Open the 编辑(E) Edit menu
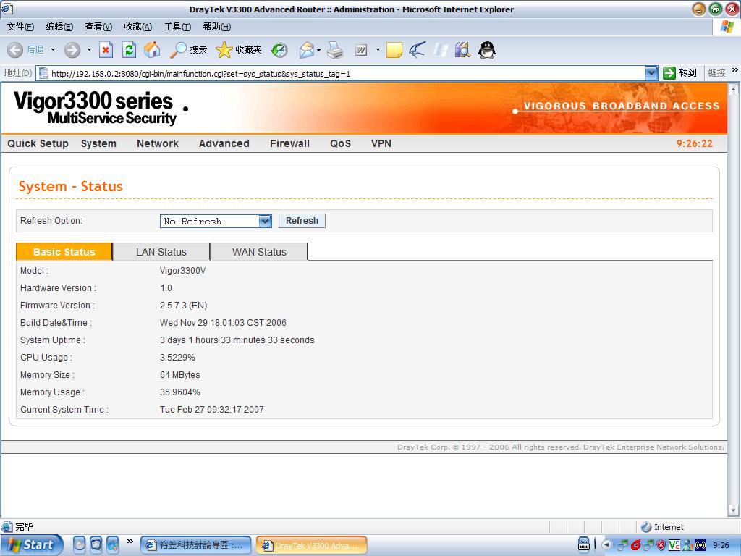Image resolution: width=741 pixels, height=556 pixels. (x=59, y=27)
